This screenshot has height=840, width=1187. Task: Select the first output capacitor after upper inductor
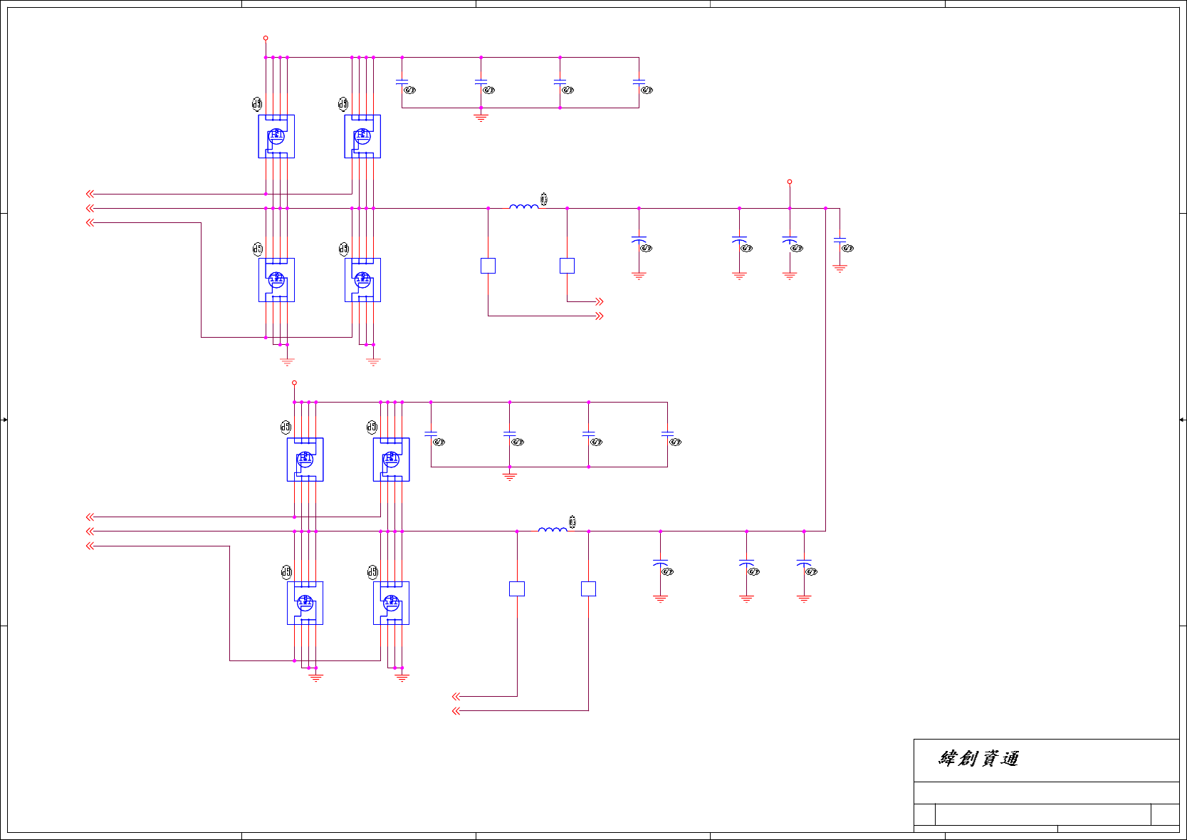639,240
